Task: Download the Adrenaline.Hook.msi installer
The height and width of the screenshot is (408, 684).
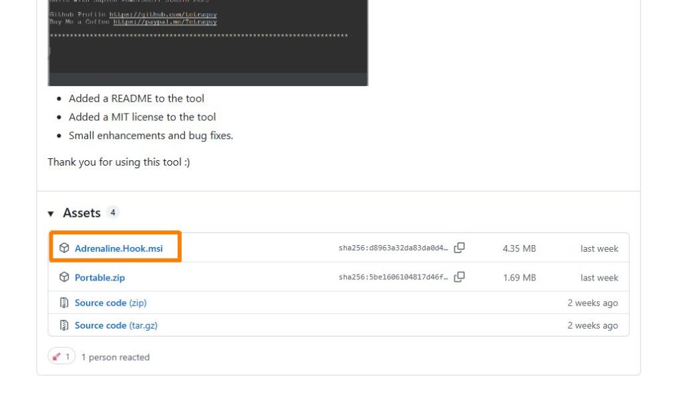Action: 119,248
